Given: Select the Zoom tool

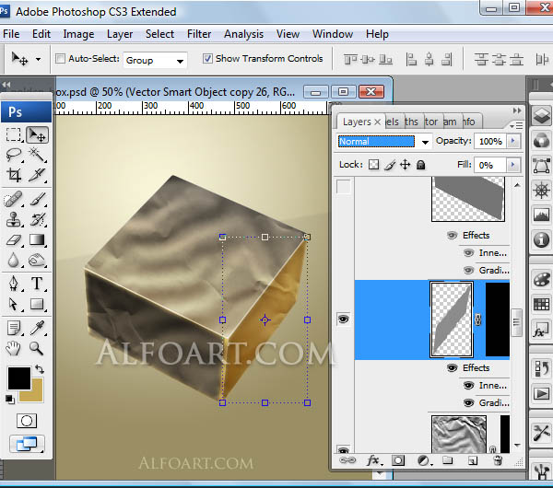Looking at the screenshot, I should coord(37,348).
